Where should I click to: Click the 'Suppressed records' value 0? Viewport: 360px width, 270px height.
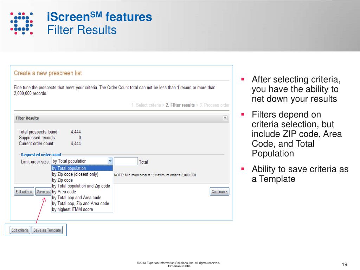click(80, 137)
